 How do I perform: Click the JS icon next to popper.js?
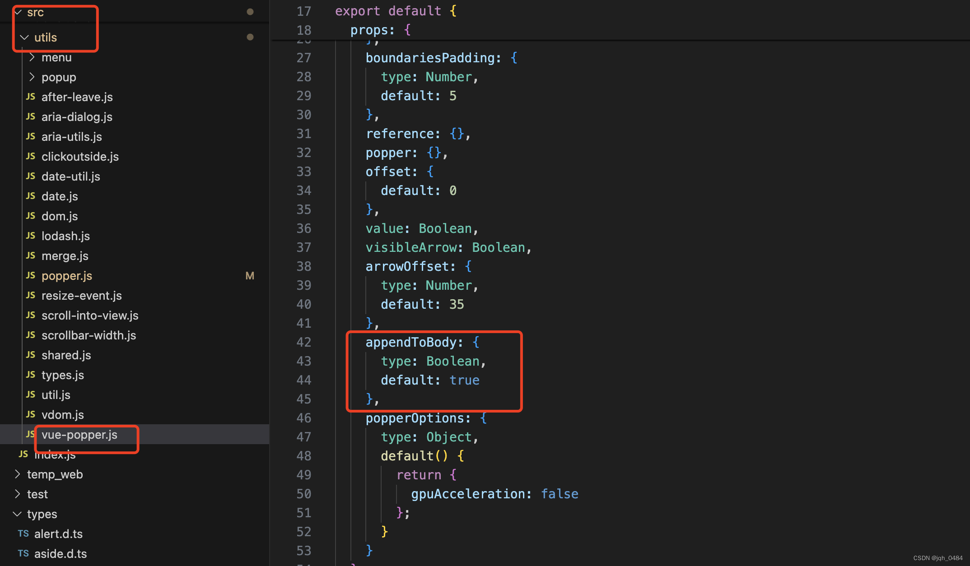click(30, 276)
